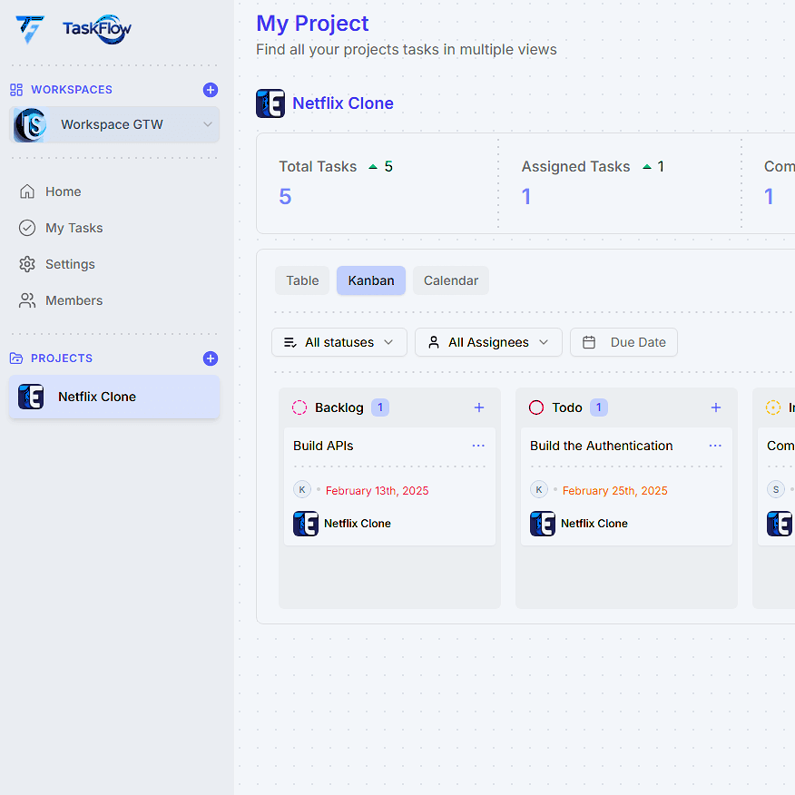This screenshot has height=795, width=795.
Task: Click assignee S avatar on third card
Action: [776, 490]
